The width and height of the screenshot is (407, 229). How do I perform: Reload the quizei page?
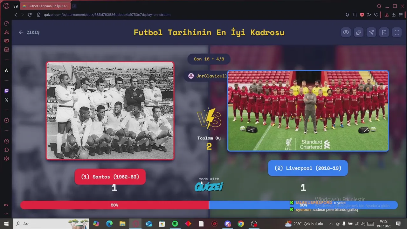click(30, 15)
